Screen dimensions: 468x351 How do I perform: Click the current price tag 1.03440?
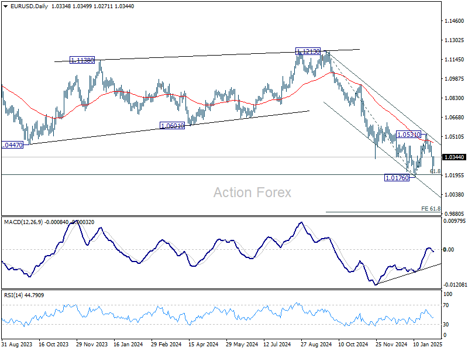[x=455, y=157]
